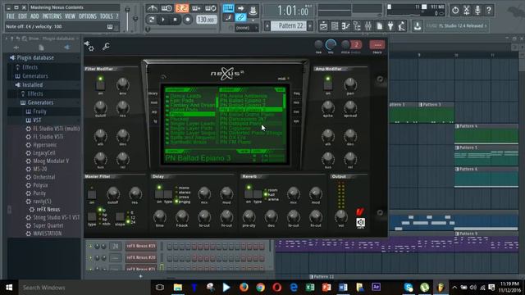The image size is (525, 295).
Task: Select PN Arena Ambience preset
Action: [244, 96]
